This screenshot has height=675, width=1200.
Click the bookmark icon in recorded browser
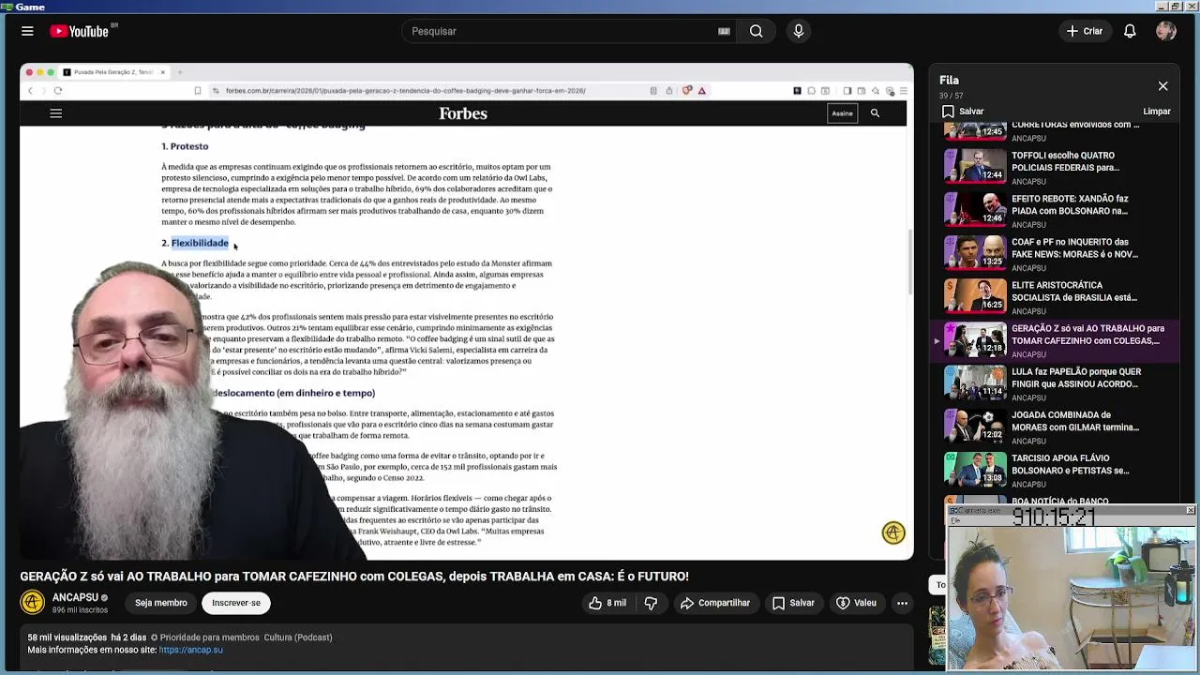198,91
